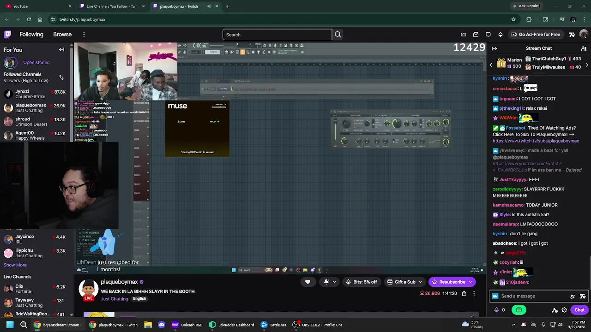The height and width of the screenshot is (332, 591).
Task: Collapse the For You sidebar
Action: pos(61,50)
